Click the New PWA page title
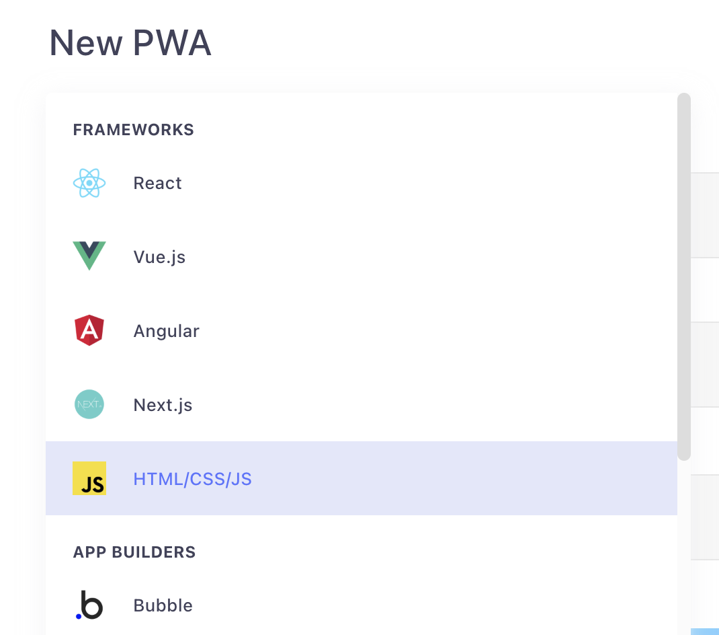The width and height of the screenshot is (719, 635). pyautogui.click(x=130, y=42)
